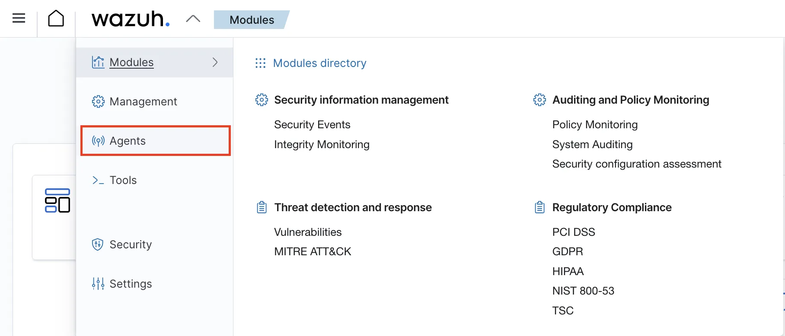The height and width of the screenshot is (336, 785).
Task: Open the Tools terminal prompt icon
Action: click(98, 180)
